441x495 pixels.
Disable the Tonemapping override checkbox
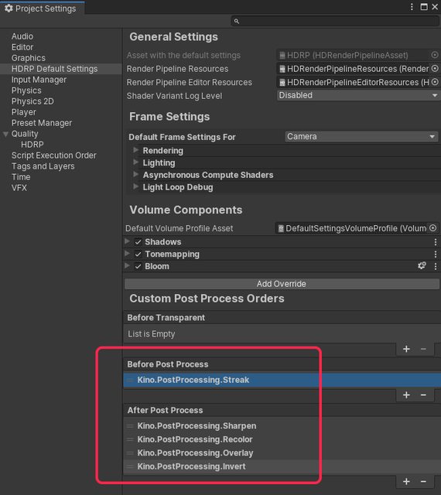[138, 254]
